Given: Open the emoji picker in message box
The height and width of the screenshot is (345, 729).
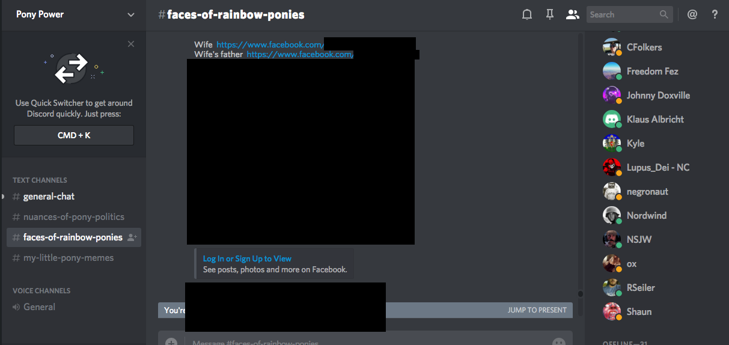Looking at the screenshot, I should point(559,341).
